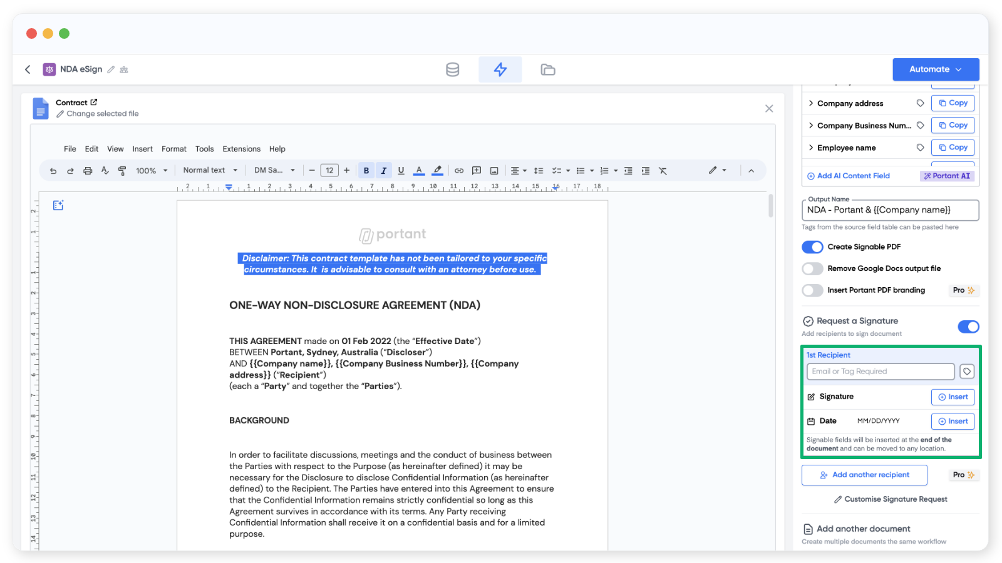Click the font size 12 field
This screenshot has height=563, width=1002.
pos(329,170)
